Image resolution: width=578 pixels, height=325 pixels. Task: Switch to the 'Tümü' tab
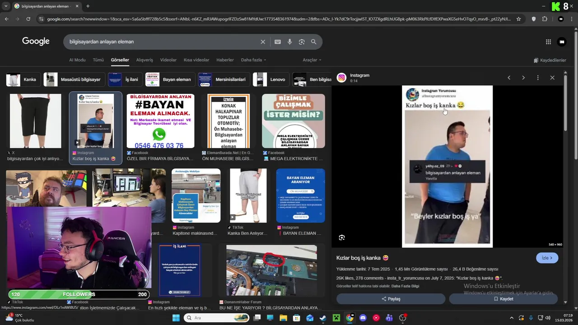coord(98,60)
